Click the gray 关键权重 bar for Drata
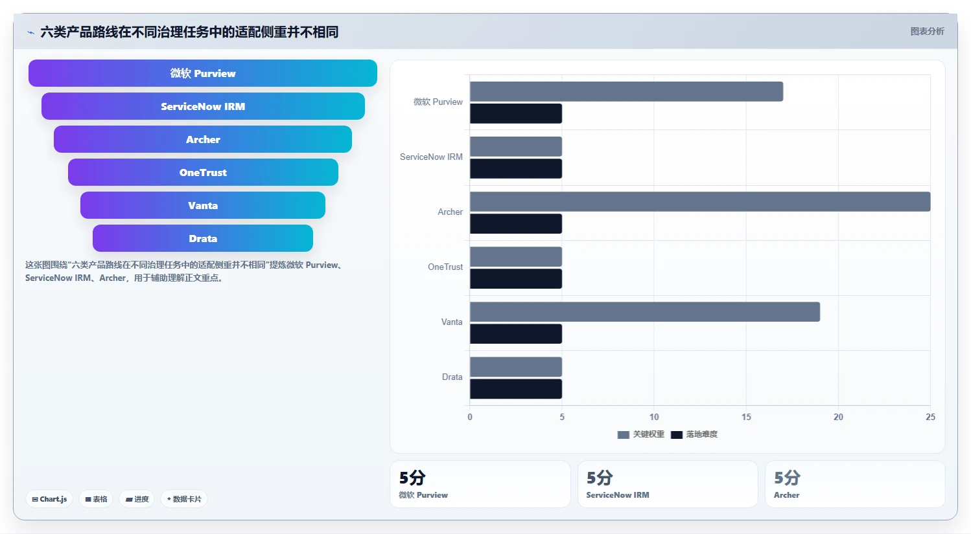This screenshot has width=971, height=534. pyautogui.click(x=516, y=366)
